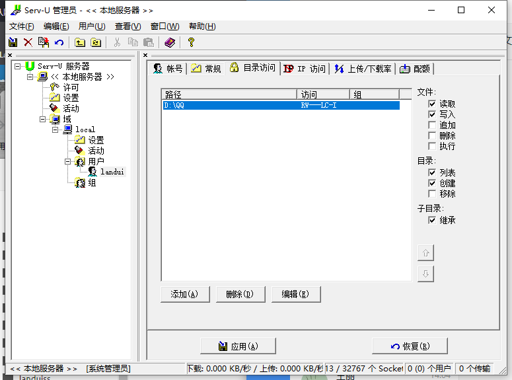
Task: Click the Serv-U server green U icon
Action: [x=30, y=66]
